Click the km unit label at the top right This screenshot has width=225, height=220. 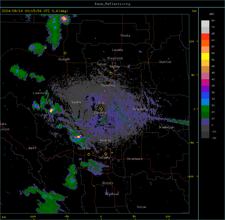[x=194, y=11]
